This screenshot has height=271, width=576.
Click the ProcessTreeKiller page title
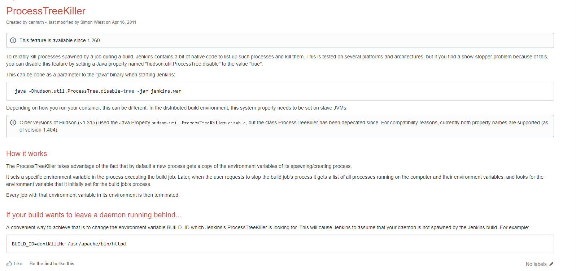pyautogui.click(x=46, y=11)
